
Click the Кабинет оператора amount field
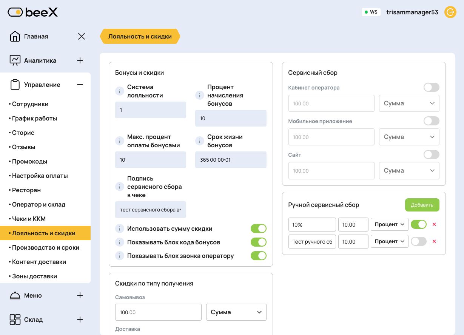tap(331, 103)
